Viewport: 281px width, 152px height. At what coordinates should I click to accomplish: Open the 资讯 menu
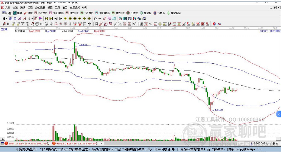[x=23, y=7]
